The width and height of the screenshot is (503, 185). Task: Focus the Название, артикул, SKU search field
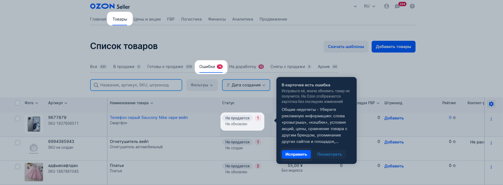pos(136,85)
